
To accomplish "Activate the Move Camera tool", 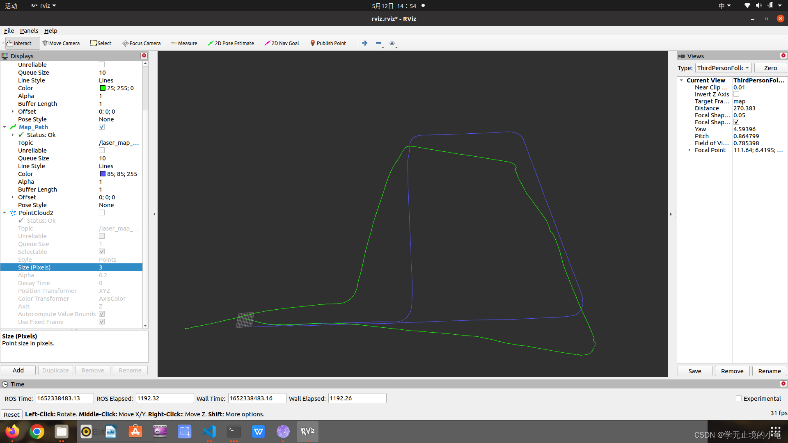I will (61, 43).
